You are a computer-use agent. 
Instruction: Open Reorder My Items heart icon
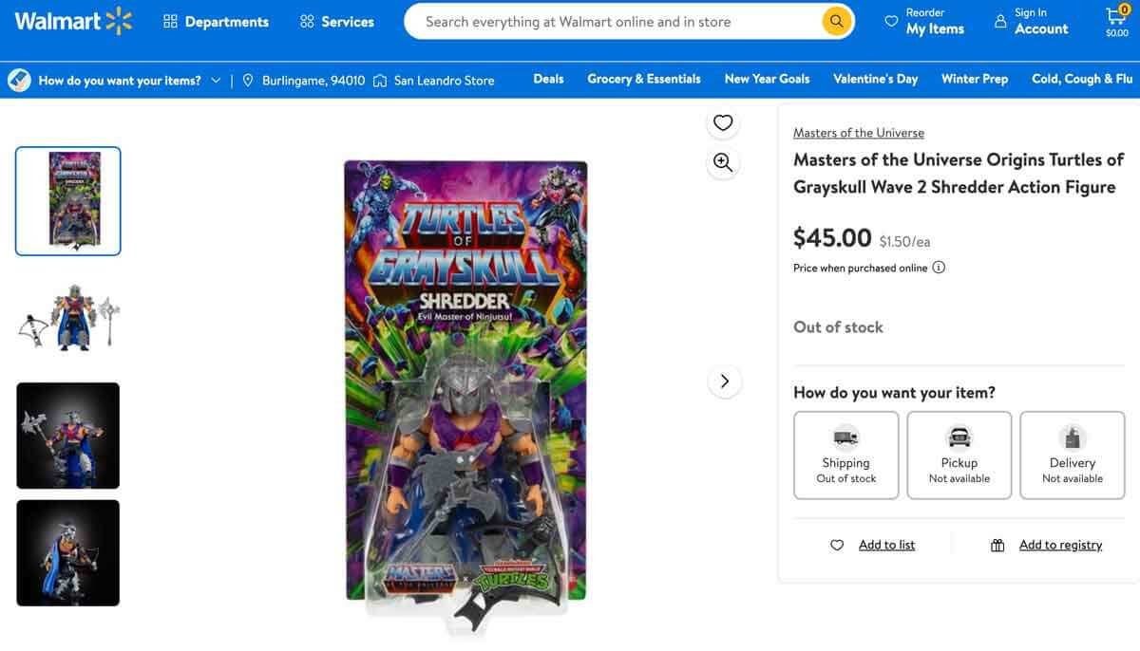coord(891,18)
